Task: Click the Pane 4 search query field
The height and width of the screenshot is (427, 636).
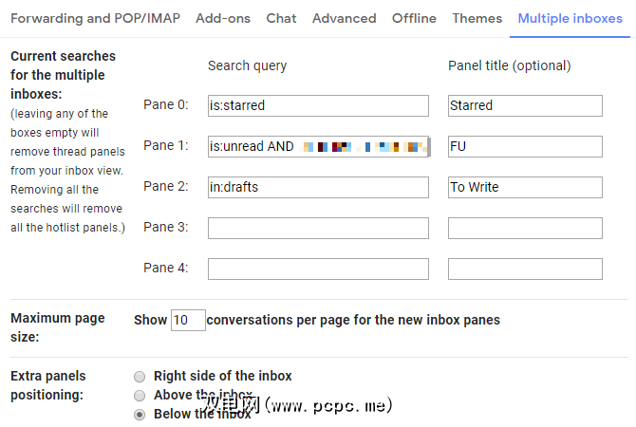Action: coord(318,269)
